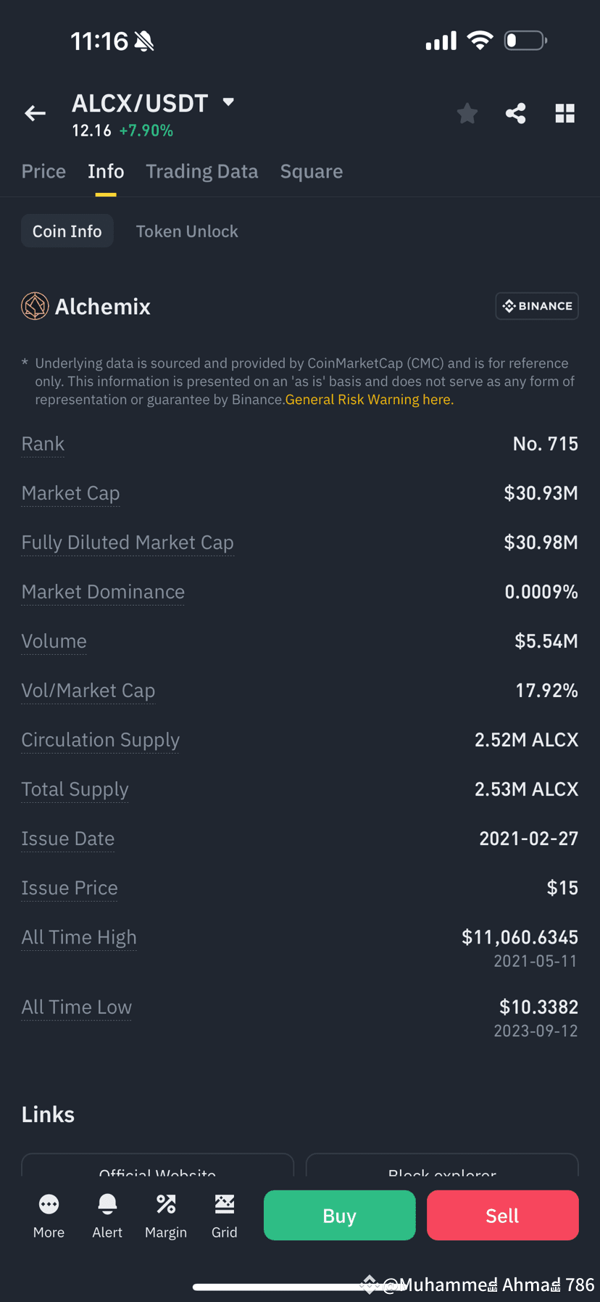Open the Margin trading icon
The height and width of the screenshot is (1302, 600).
pyautogui.click(x=166, y=1216)
